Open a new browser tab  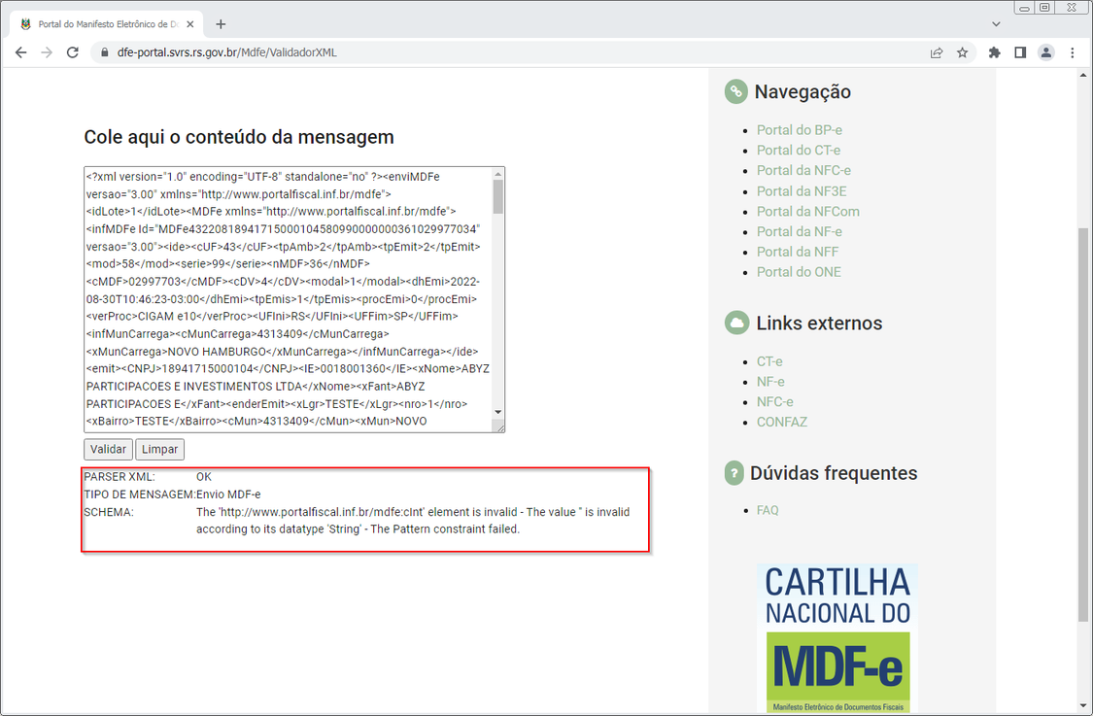click(221, 24)
